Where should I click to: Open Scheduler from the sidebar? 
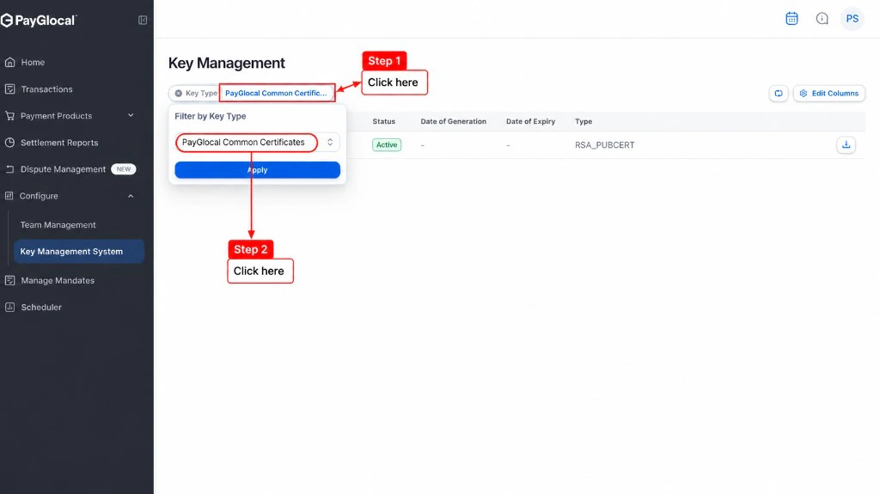pos(41,307)
